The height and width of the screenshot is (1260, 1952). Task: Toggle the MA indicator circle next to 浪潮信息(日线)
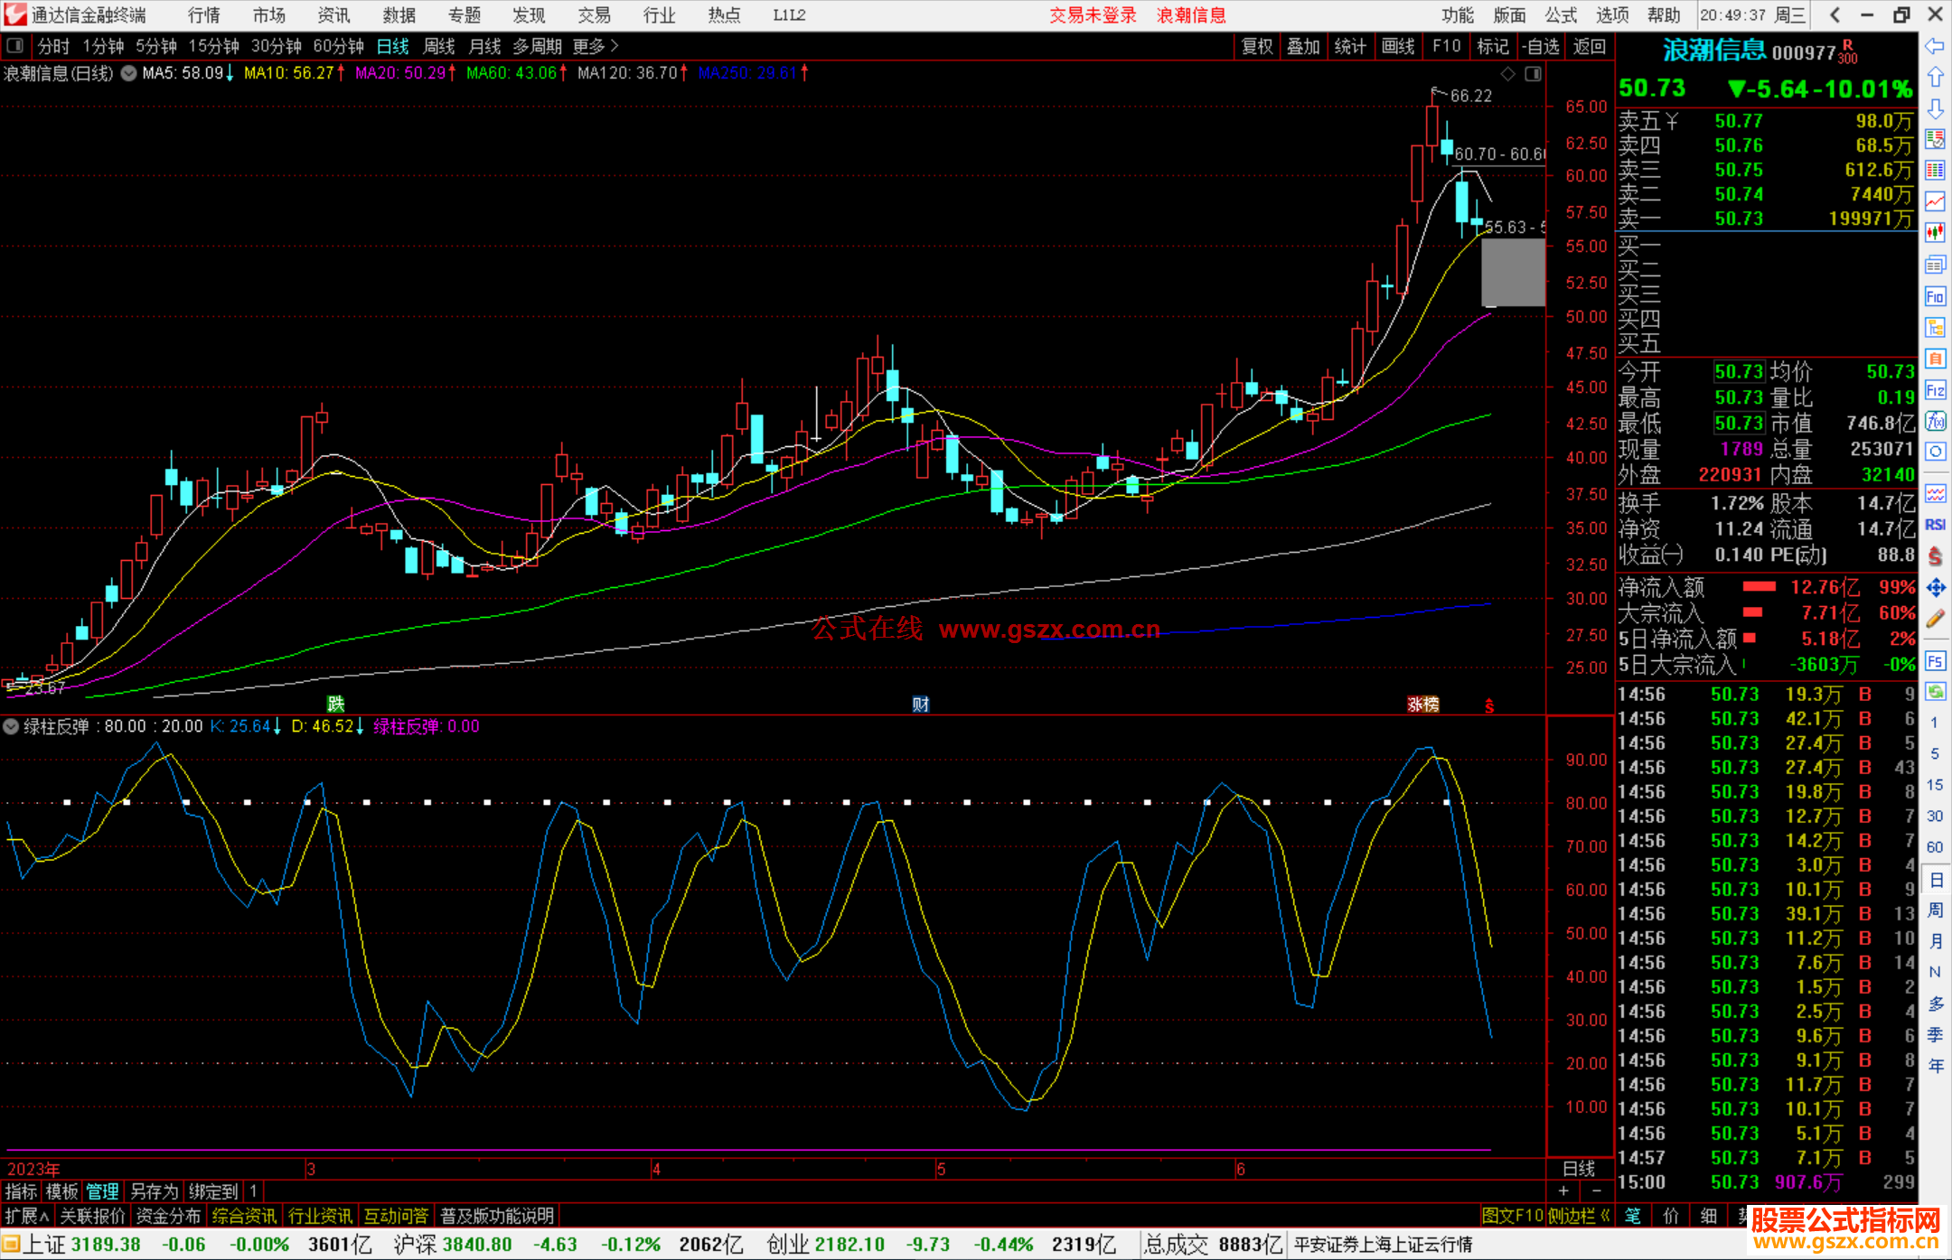tap(128, 73)
